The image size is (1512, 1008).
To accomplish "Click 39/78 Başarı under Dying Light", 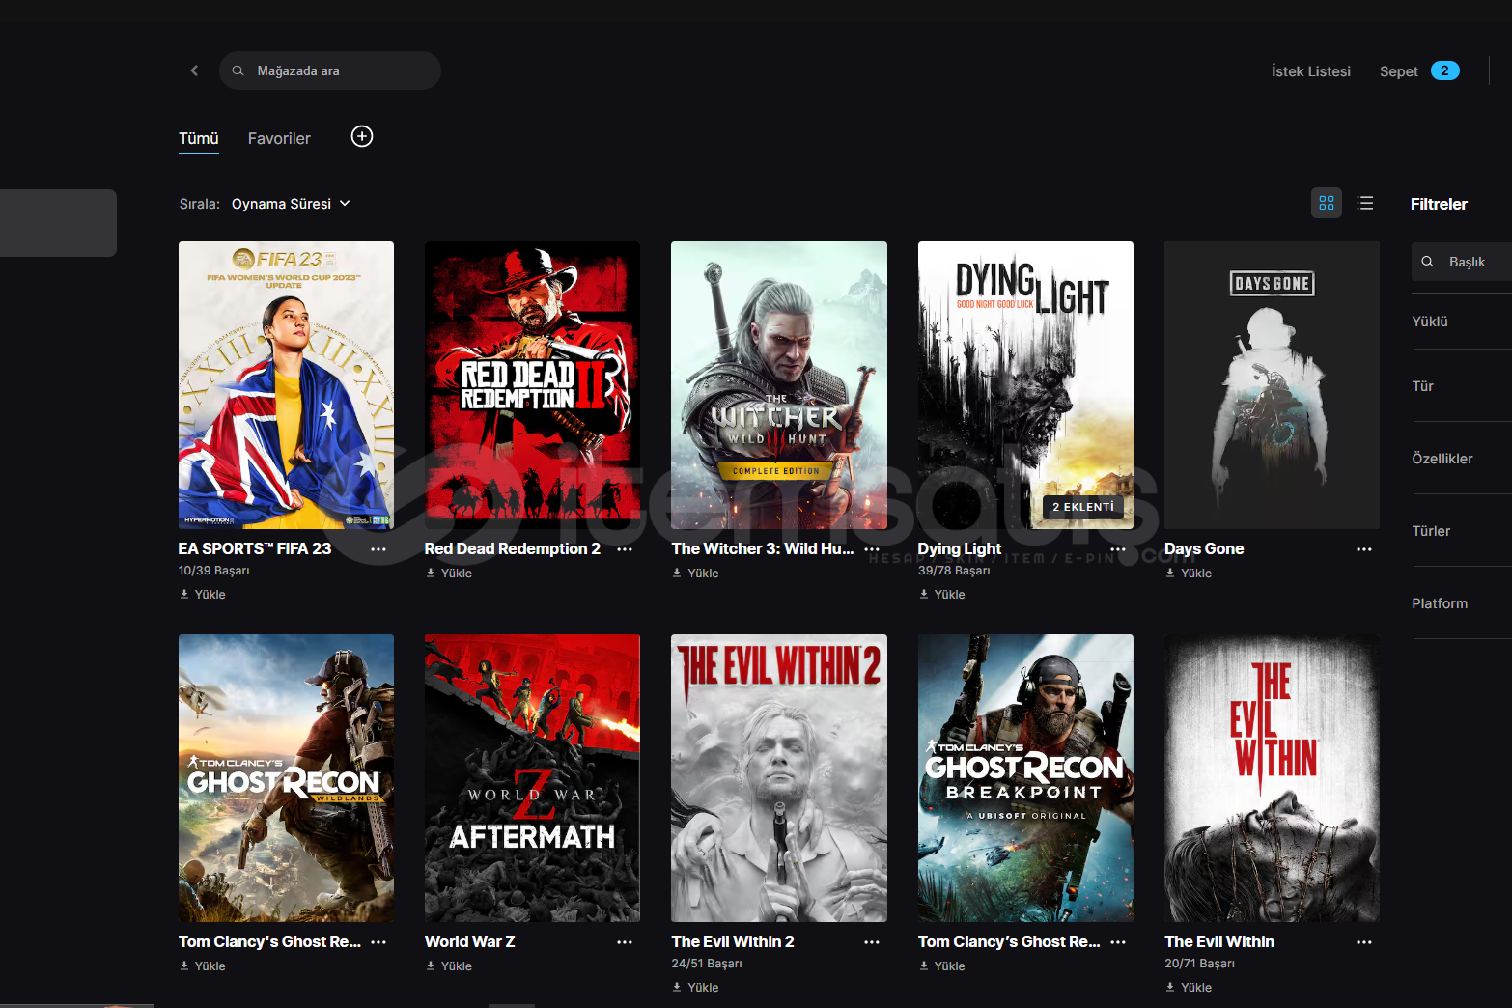I will (x=954, y=571).
